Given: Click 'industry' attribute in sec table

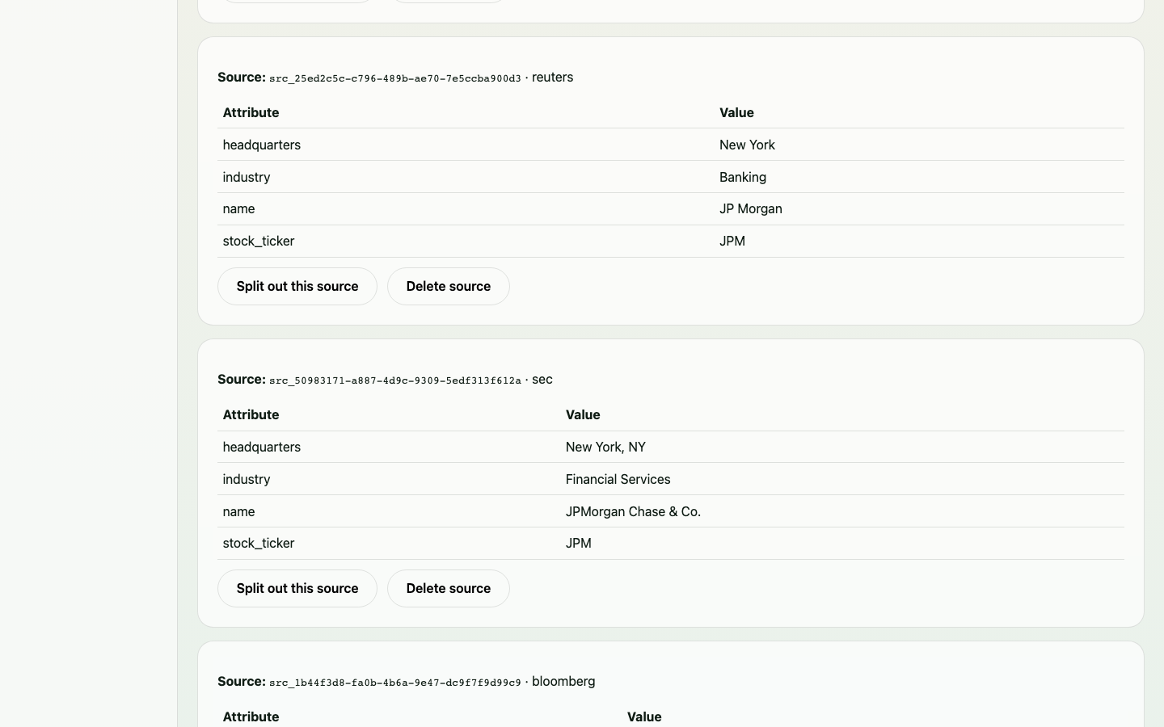Looking at the screenshot, I should point(247,479).
